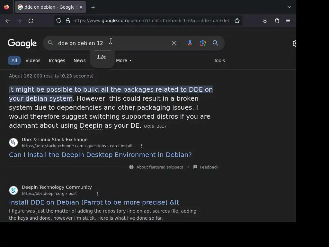Open tracking protection shield icon
The width and height of the screenshot is (329, 247).
[59, 21]
